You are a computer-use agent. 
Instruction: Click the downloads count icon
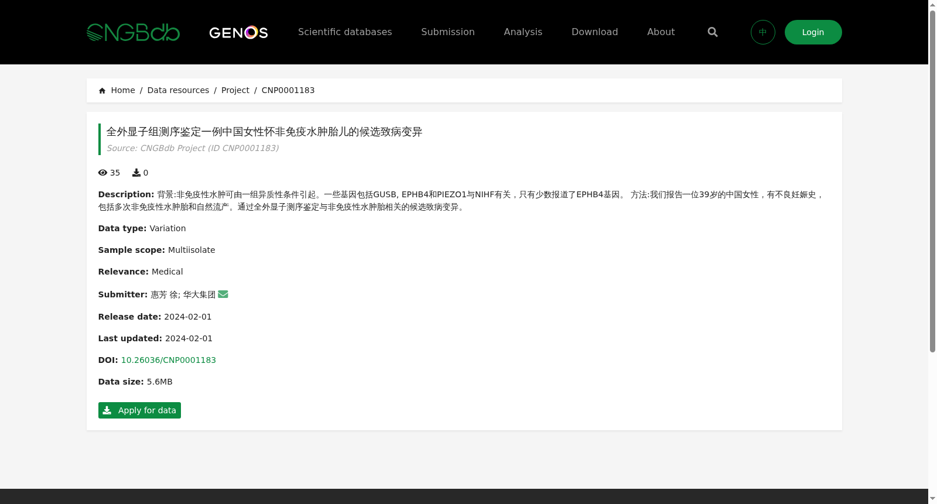pos(136,173)
